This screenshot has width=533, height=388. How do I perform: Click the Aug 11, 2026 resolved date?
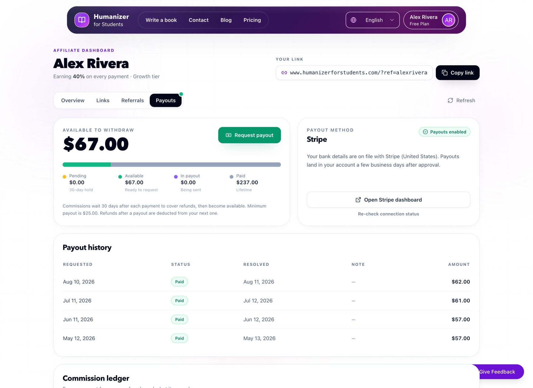pyautogui.click(x=259, y=282)
